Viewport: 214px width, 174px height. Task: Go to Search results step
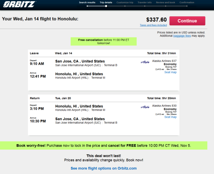87,2
